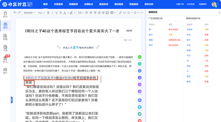Open the font color dropdown arrow
221x122 pixels.
pos(68,13)
